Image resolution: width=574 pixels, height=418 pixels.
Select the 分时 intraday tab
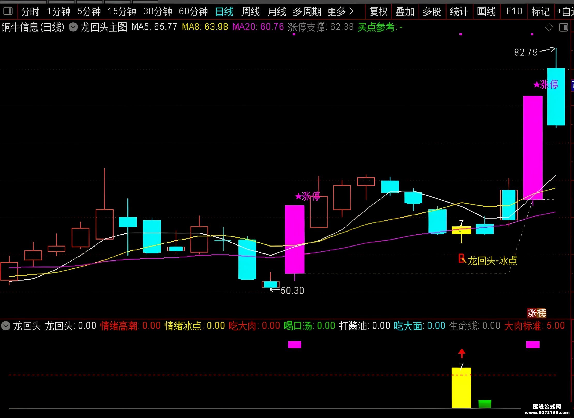[x=30, y=11]
